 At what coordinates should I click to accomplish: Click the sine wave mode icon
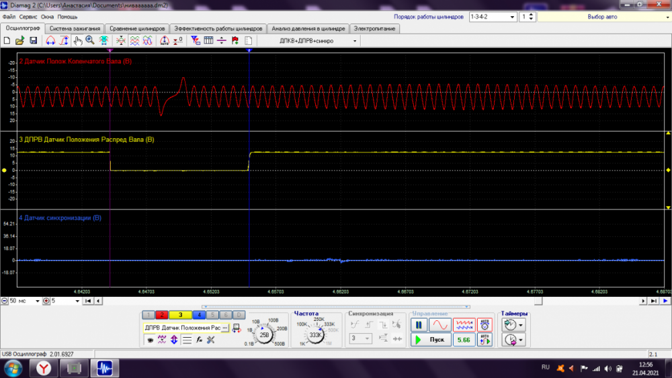point(440,325)
